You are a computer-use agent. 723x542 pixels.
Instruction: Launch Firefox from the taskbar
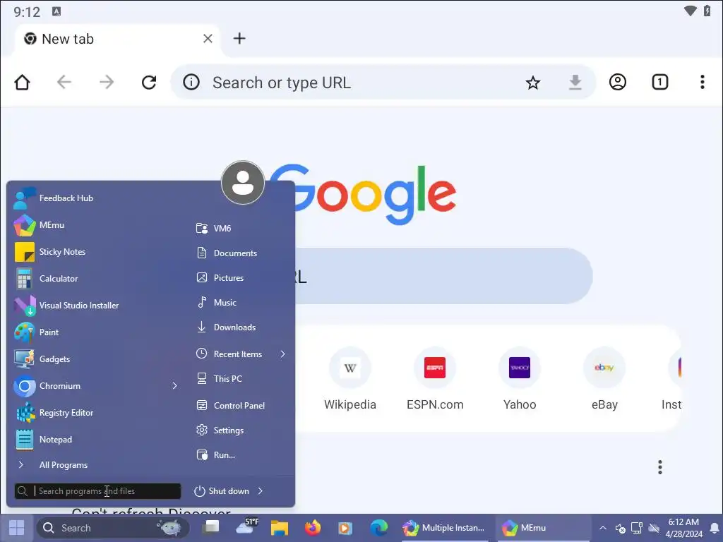click(x=313, y=528)
